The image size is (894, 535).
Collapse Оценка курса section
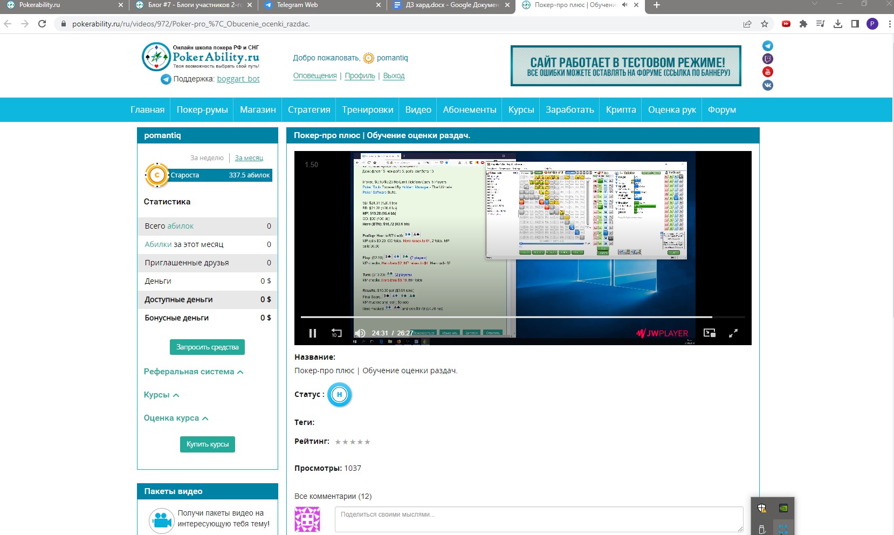[x=176, y=418]
